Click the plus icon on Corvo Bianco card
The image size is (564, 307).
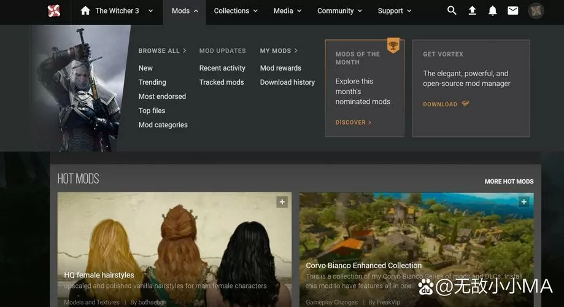point(523,202)
